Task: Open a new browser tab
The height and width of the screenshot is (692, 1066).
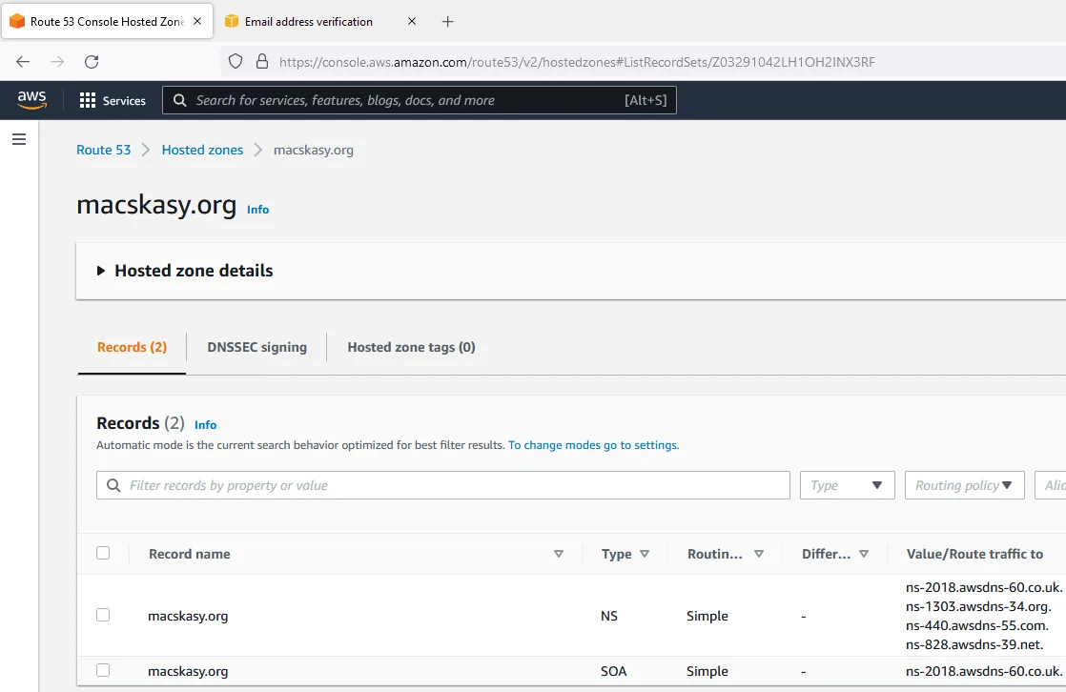Action: coord(447,22)
